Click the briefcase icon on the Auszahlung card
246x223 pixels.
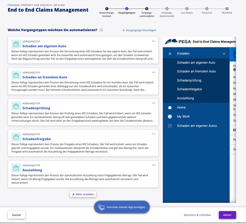(16, 168)
